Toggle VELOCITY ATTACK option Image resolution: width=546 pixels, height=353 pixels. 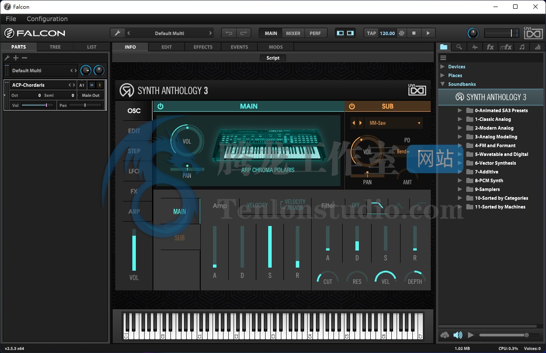pos(293,205)
